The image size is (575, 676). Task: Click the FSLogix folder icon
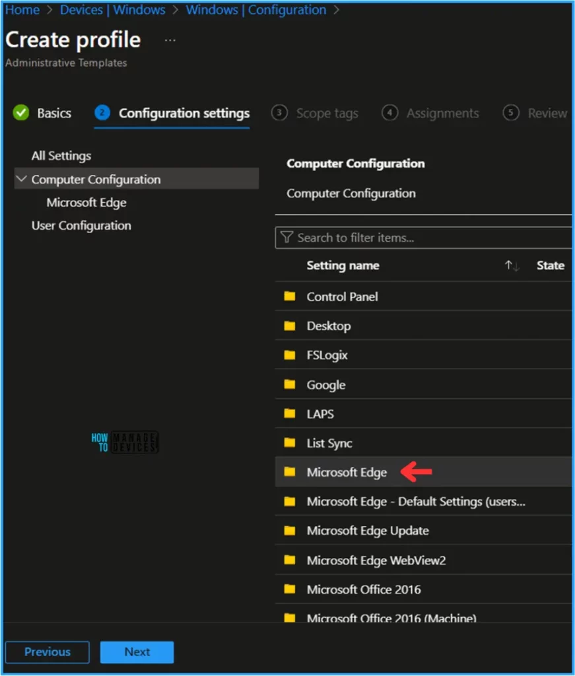(x=290, y=355)
